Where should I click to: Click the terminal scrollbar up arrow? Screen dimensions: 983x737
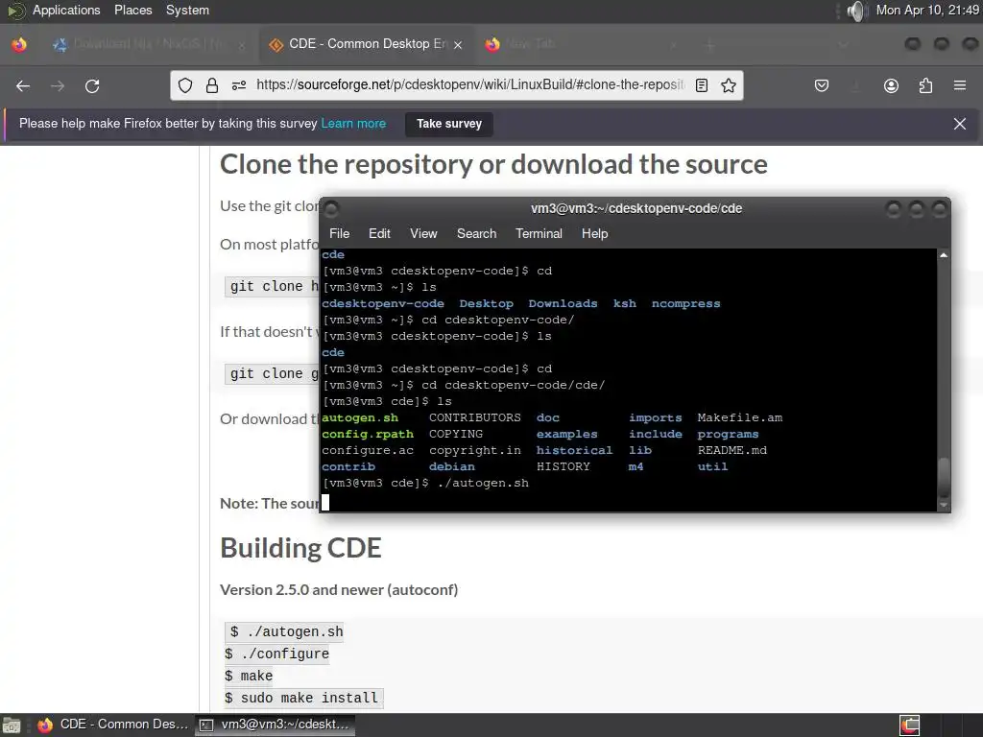click(x=944, y=255)
